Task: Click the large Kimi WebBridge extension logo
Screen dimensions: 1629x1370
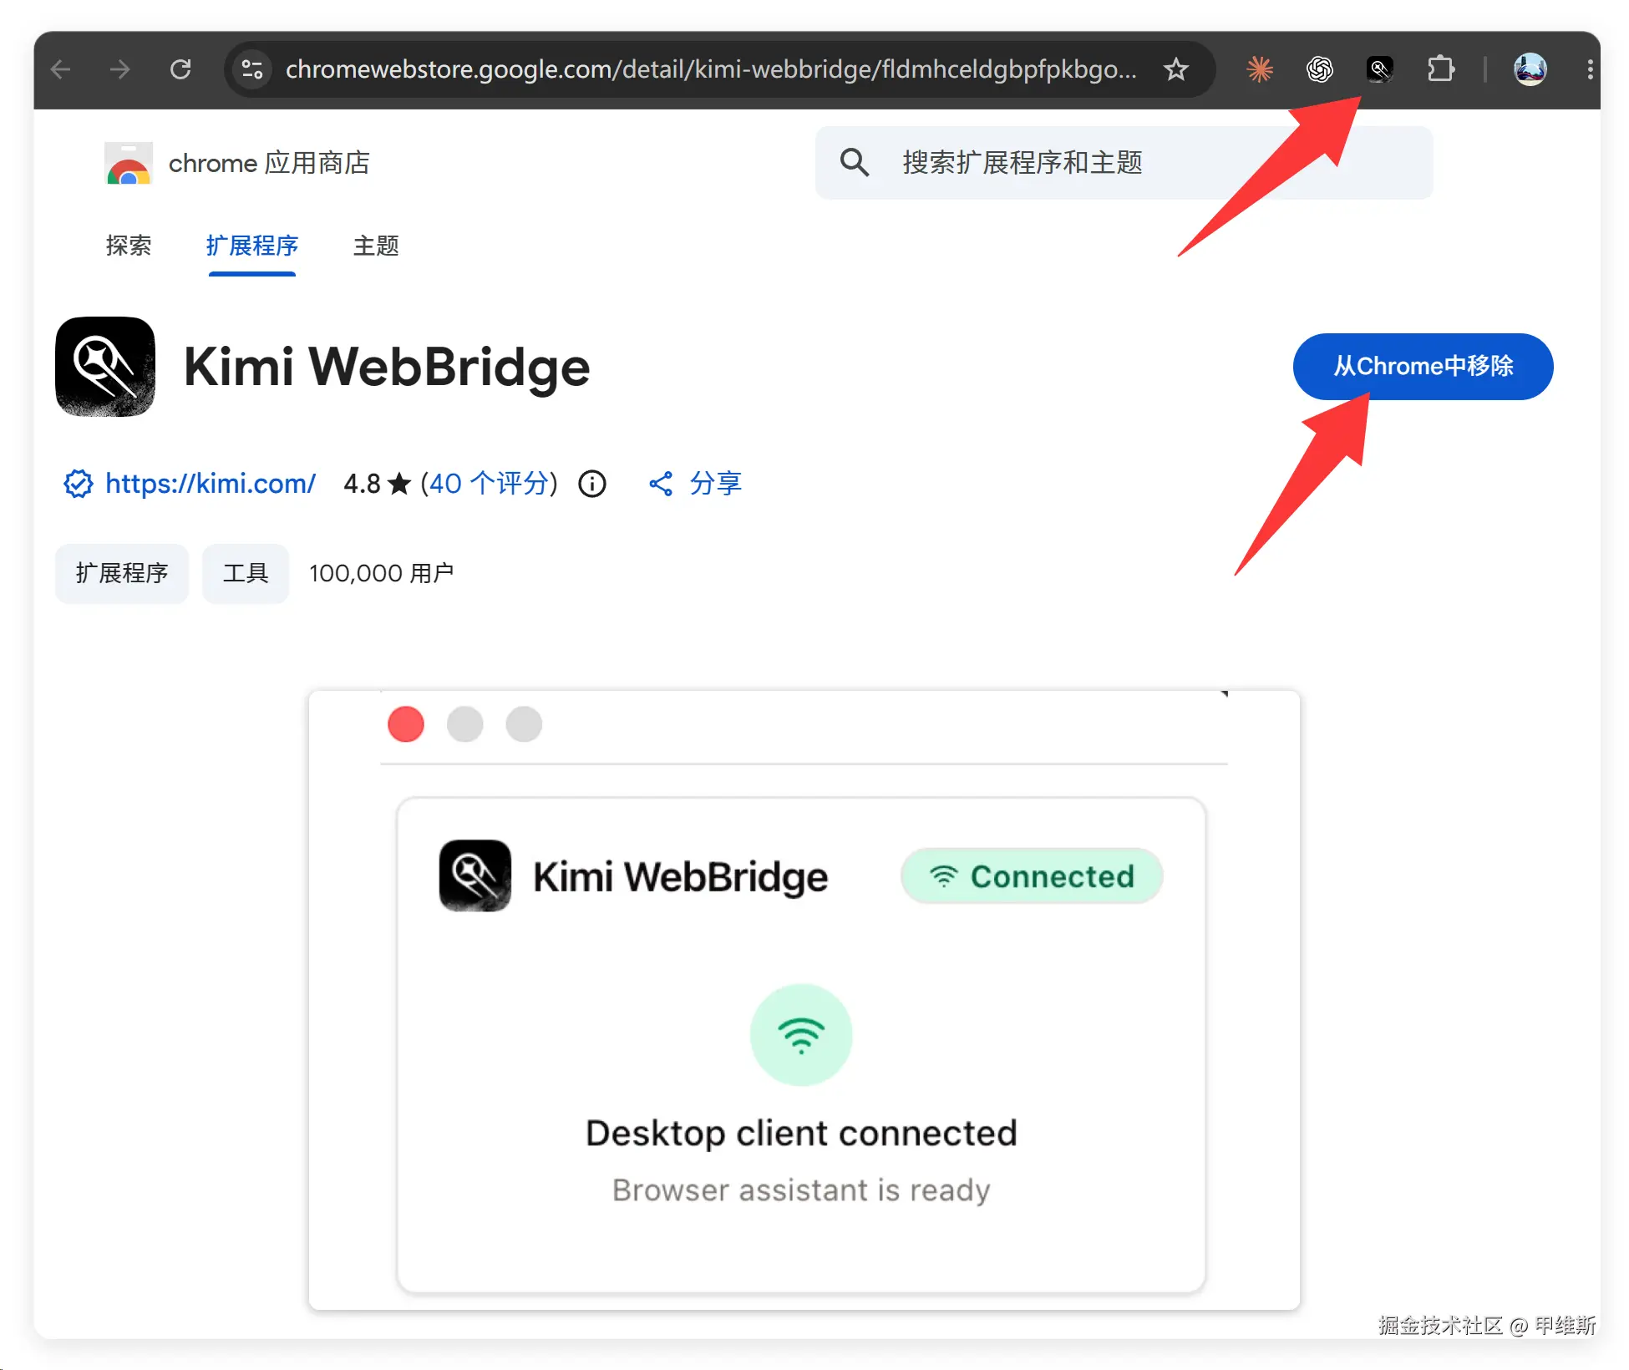Action: tap(105, 367)
